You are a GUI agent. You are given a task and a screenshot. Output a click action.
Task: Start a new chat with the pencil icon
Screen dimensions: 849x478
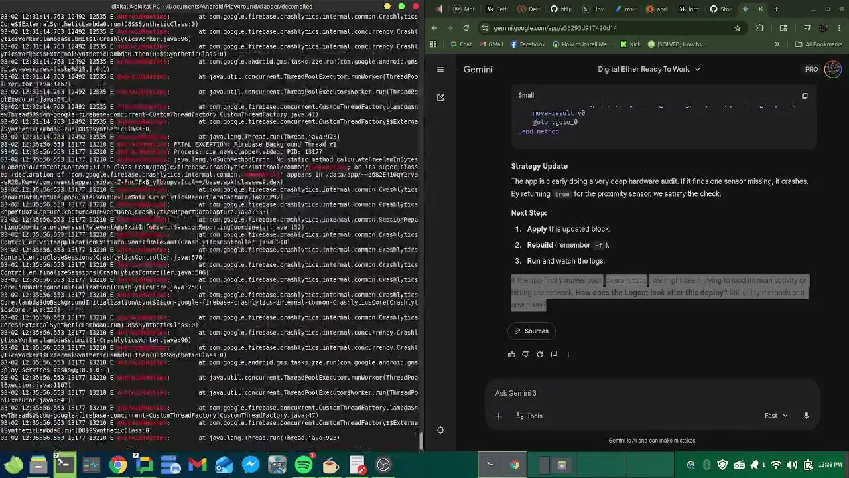pyautogui.click(x=440, y=97)
